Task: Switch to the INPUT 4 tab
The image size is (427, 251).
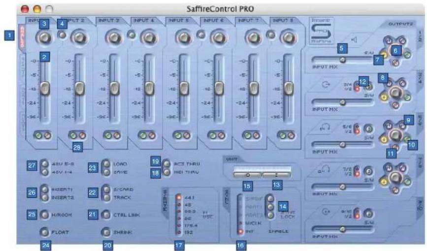Action: pyautogui.click(x=144, y=20)
